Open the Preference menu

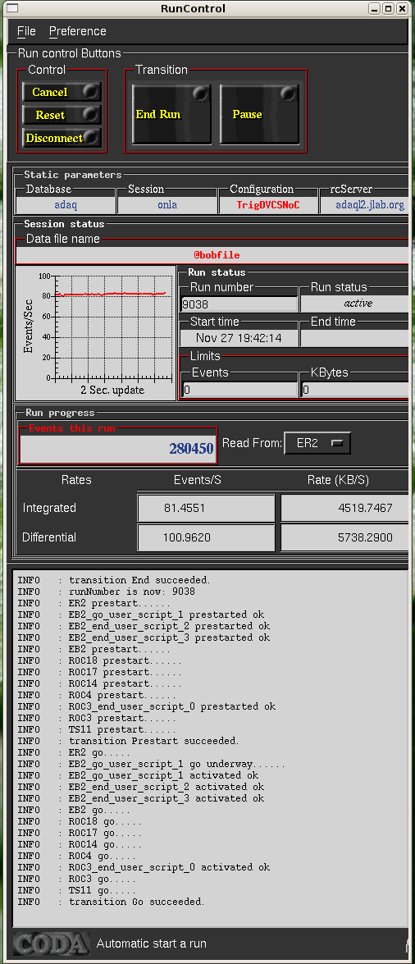[77, 30]
